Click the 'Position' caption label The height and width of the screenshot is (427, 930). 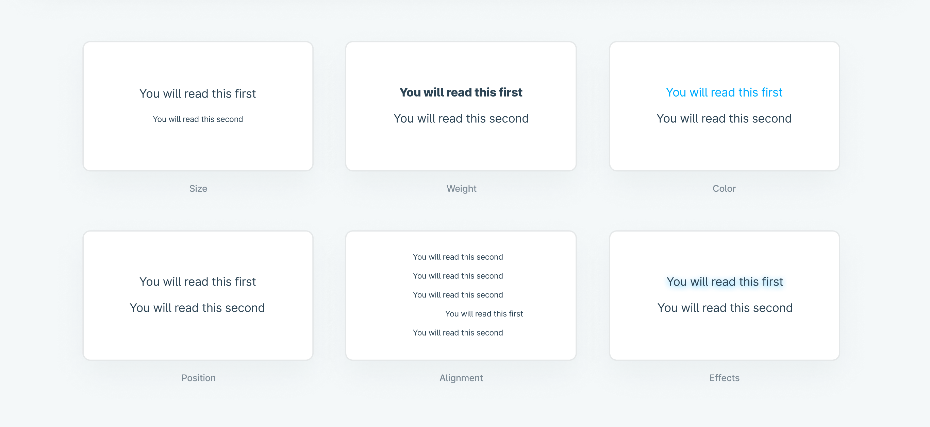[x=198, y=378]
